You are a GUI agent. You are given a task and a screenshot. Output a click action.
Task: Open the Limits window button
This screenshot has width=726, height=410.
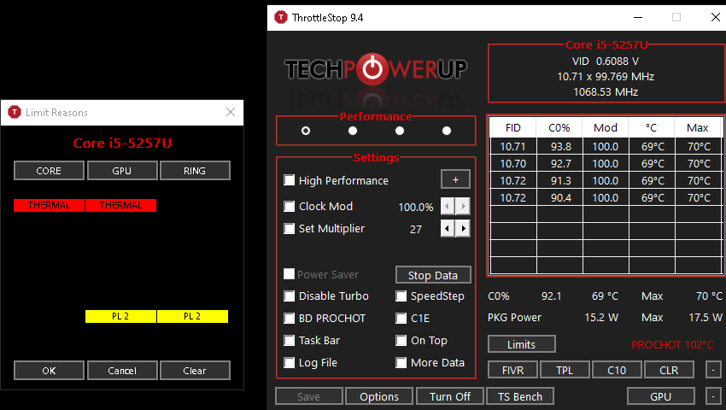click(521, 344)
